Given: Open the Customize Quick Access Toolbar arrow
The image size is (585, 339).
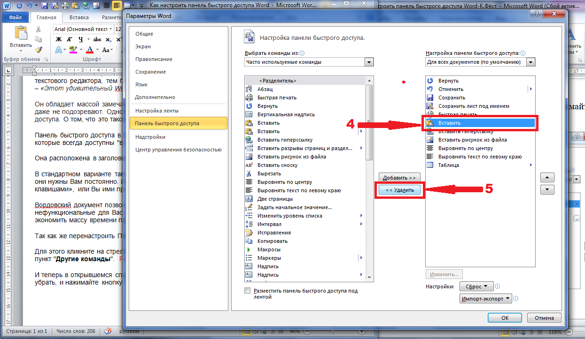Looking at the screenshot, I should tap(141, 6).
